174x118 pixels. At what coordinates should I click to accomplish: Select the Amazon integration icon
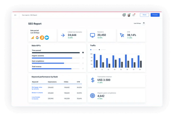(42, 37)
